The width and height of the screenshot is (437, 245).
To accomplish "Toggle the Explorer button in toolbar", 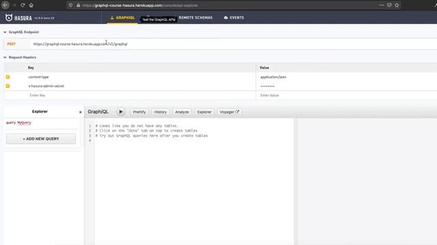I will tap(204, 112).
